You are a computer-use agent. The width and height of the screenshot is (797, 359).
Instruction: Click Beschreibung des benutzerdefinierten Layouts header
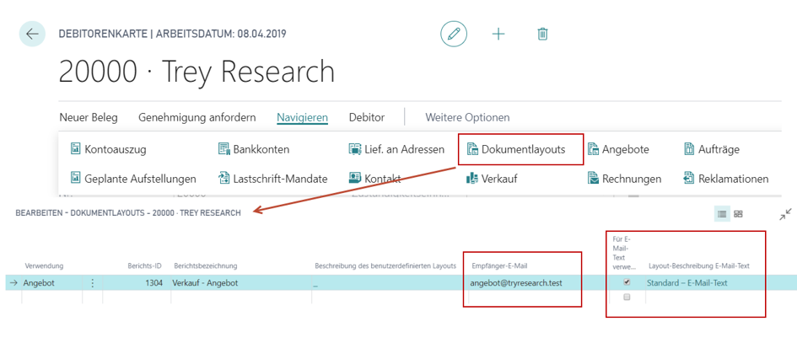[385, 266]
